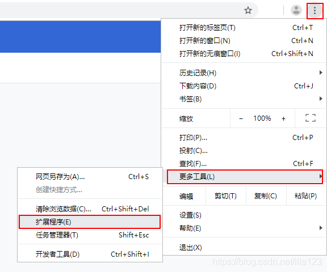Image resolution: width=327 pixels, height=272 pixels.
Task: Zoom in with the plus button
Action: pyautogui.click(x=283, y=118)
